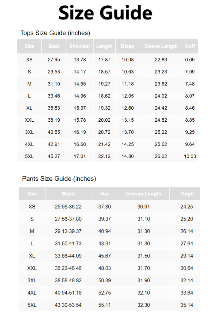
Task: Select the Bicep column header
Action: click(x=128, y=46)
